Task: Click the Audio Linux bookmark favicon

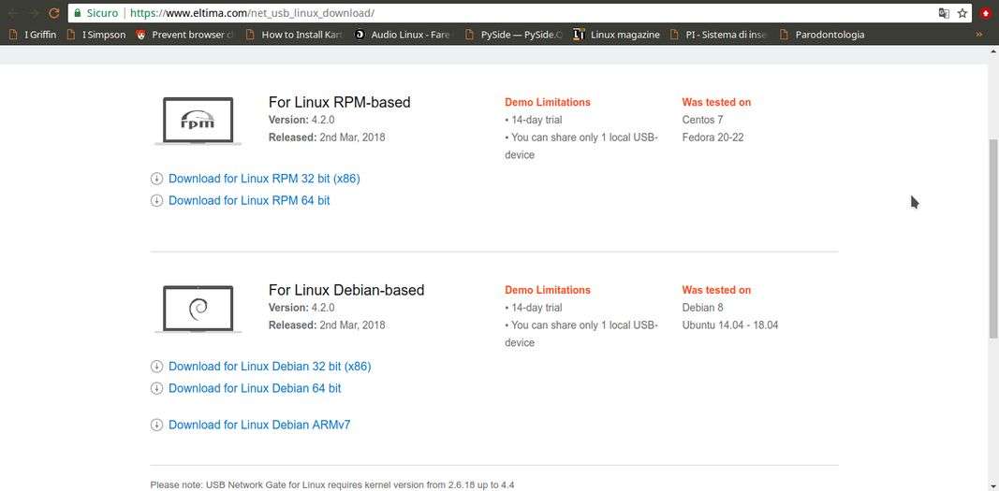Action: [360, 35]
